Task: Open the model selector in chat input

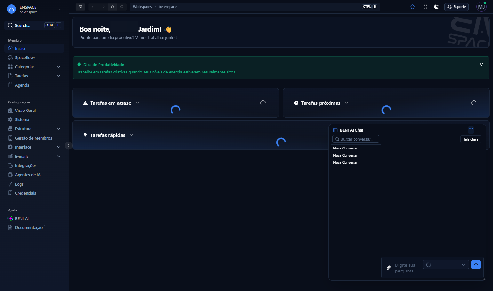Action: 446,265
